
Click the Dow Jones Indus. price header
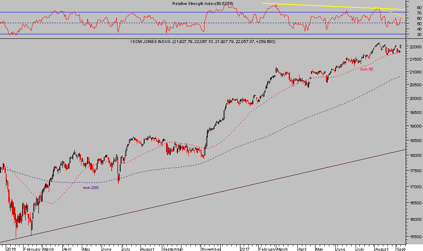(x=203, y=42)
